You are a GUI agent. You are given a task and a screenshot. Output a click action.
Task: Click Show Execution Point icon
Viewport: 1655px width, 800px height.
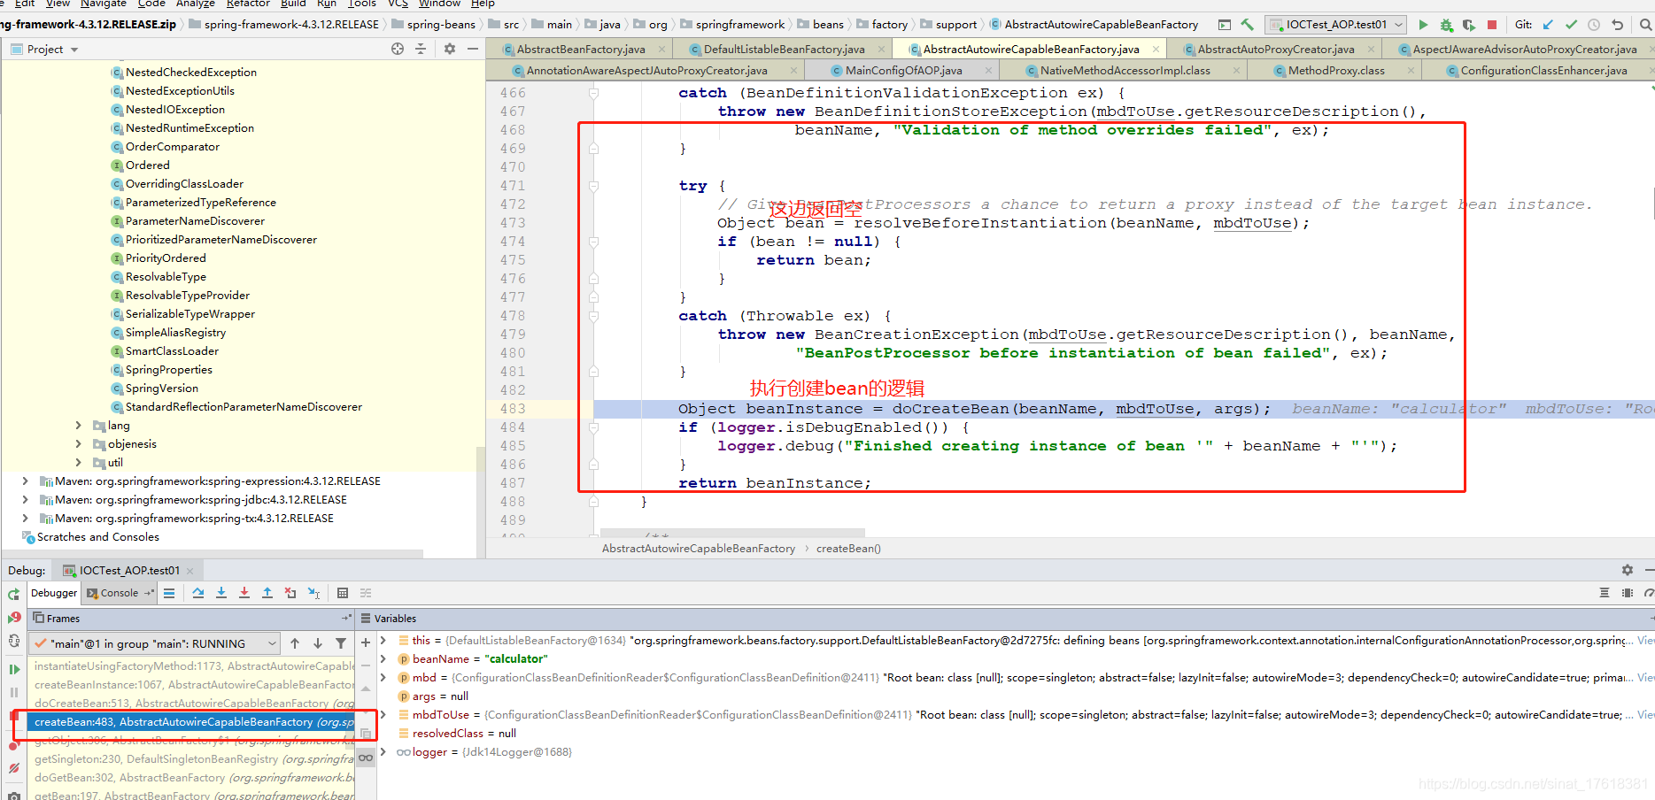pyautogui.click(x=169, y=593)
